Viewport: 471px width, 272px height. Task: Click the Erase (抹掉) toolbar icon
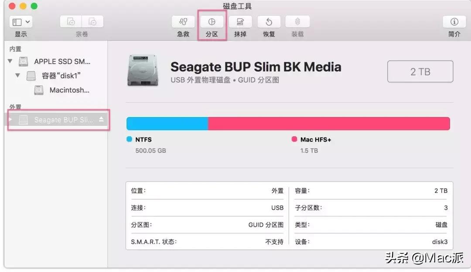pyautogui.click(x=240, y=22)
